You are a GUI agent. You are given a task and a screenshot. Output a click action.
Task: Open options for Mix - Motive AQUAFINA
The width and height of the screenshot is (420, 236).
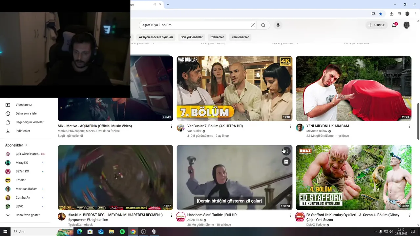[171, 126]
